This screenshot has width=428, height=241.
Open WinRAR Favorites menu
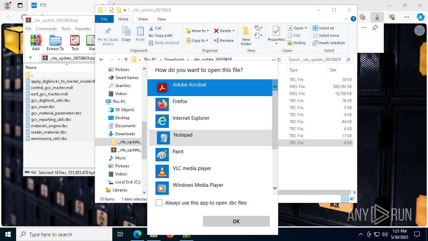(x=83, y=29)
